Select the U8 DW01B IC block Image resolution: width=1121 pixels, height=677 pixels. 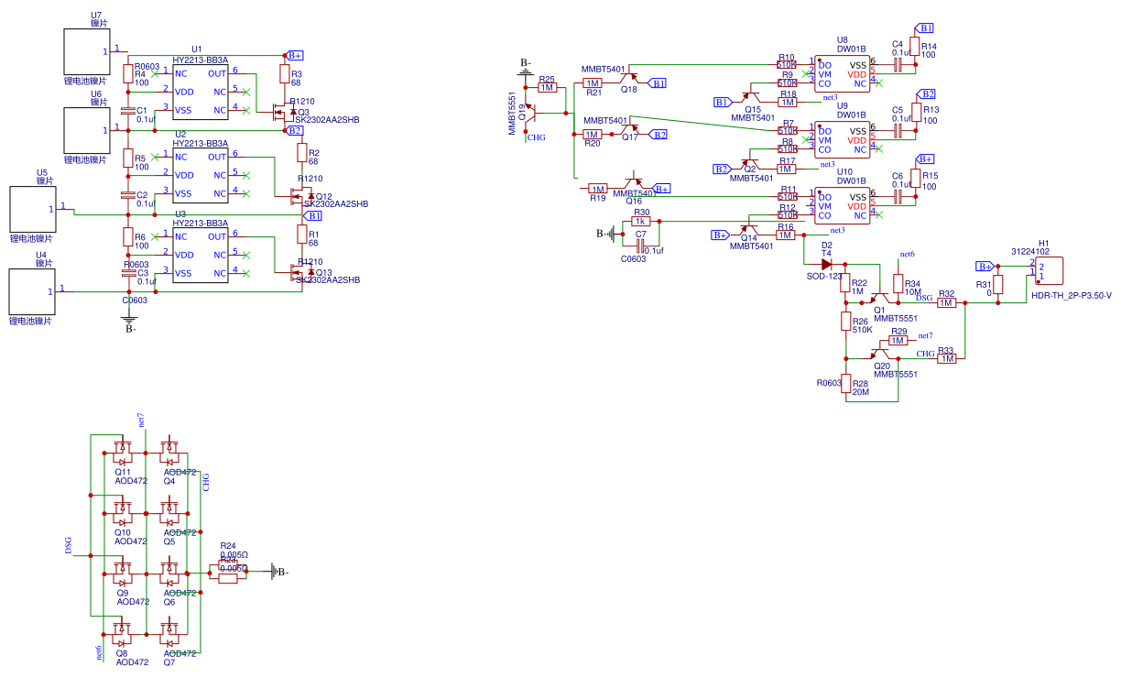pos(842,74)
